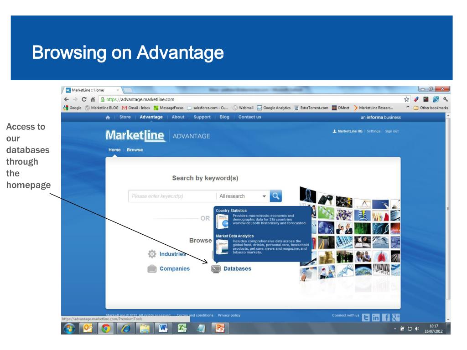
Task: Open the Contact us menu item
Action: coord(250,117)
